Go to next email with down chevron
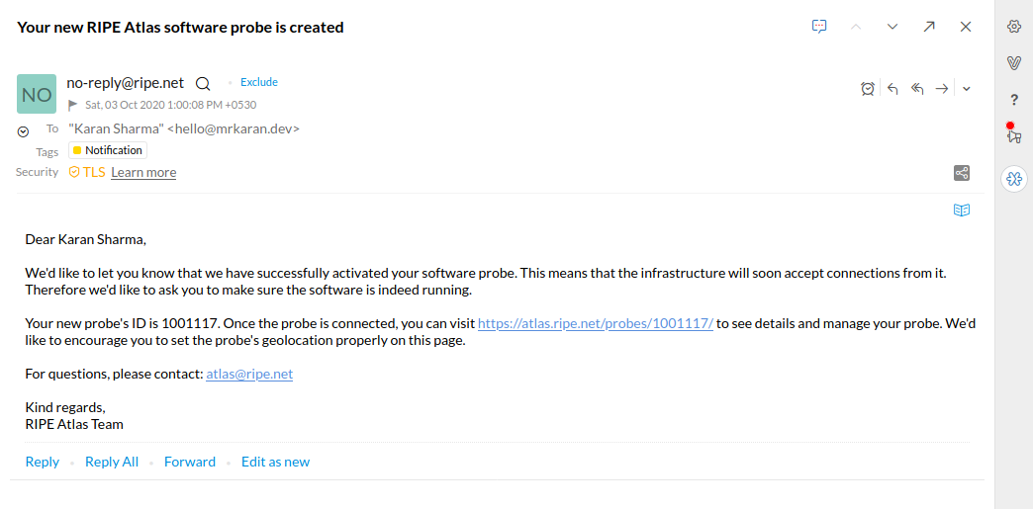1033x509 pixels. pyautogui.click(x=892, y=27)
